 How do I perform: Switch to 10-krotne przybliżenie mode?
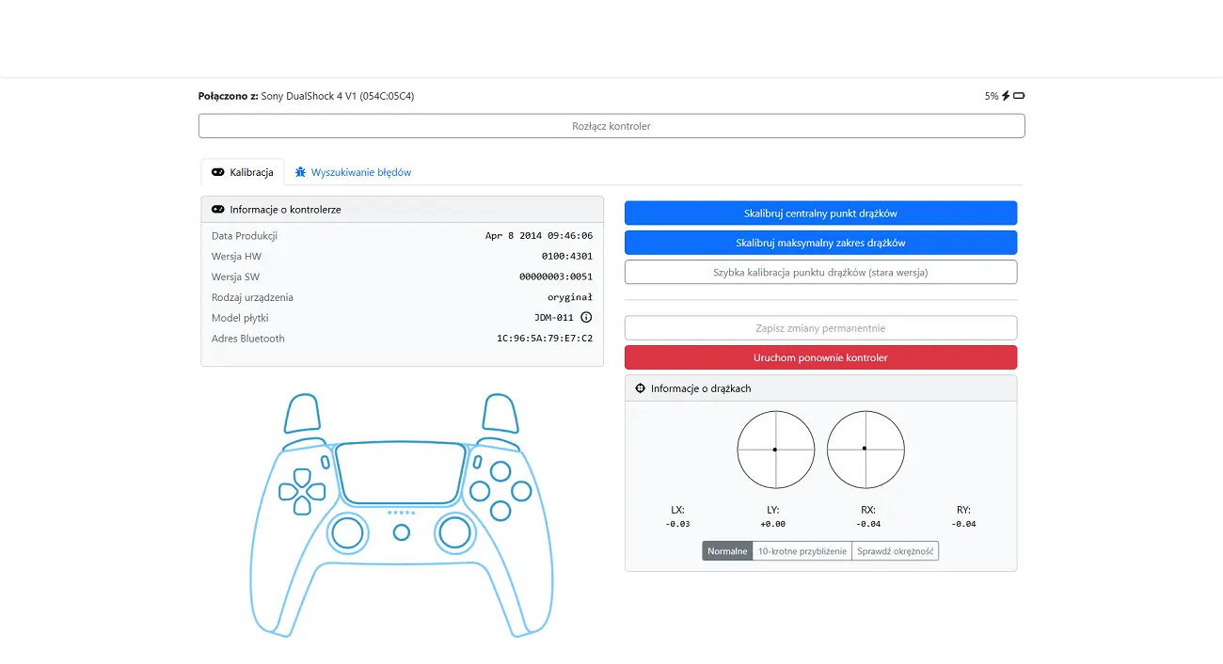802,551
